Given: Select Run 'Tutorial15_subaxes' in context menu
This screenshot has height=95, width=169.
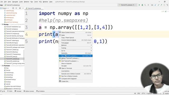Looking at the screenshot, I should (76, 56).
